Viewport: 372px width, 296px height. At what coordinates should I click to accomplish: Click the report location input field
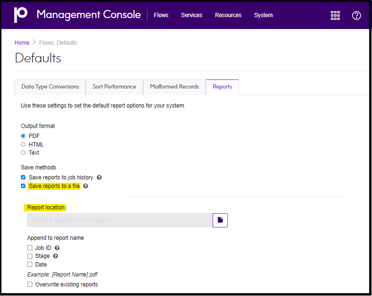click(119, 220)
